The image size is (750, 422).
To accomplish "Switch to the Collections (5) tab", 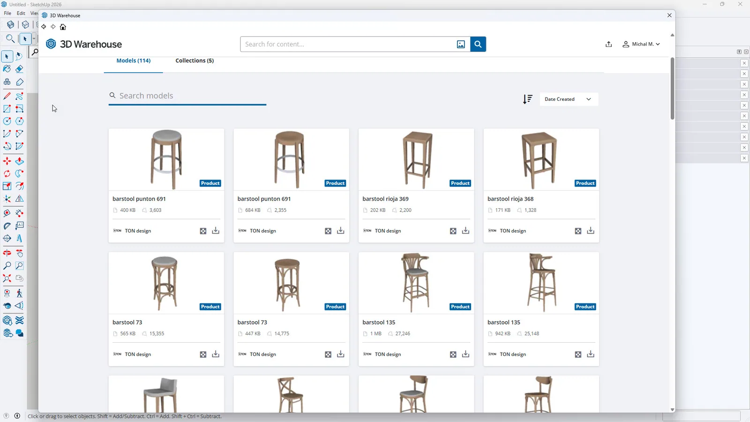I will click(195, 60).
